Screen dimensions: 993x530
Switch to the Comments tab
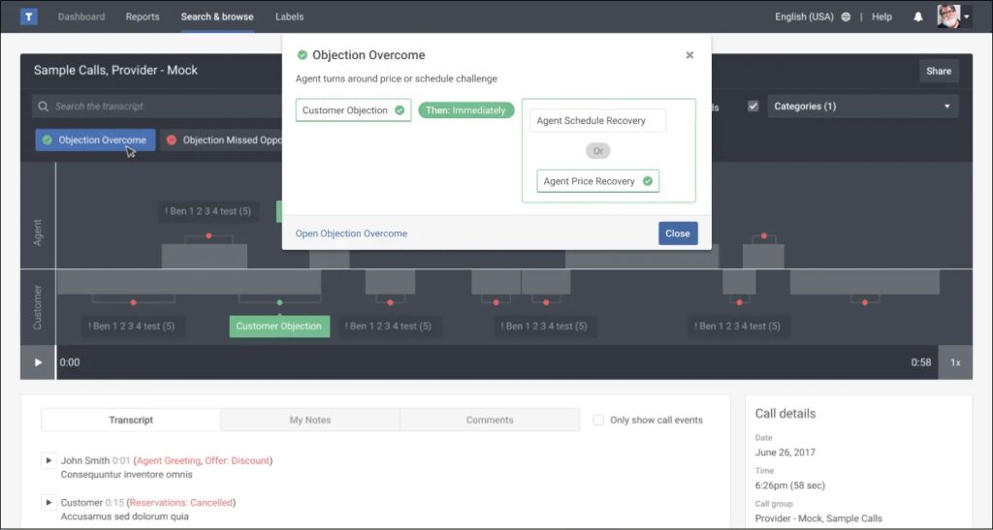(490, 420)
